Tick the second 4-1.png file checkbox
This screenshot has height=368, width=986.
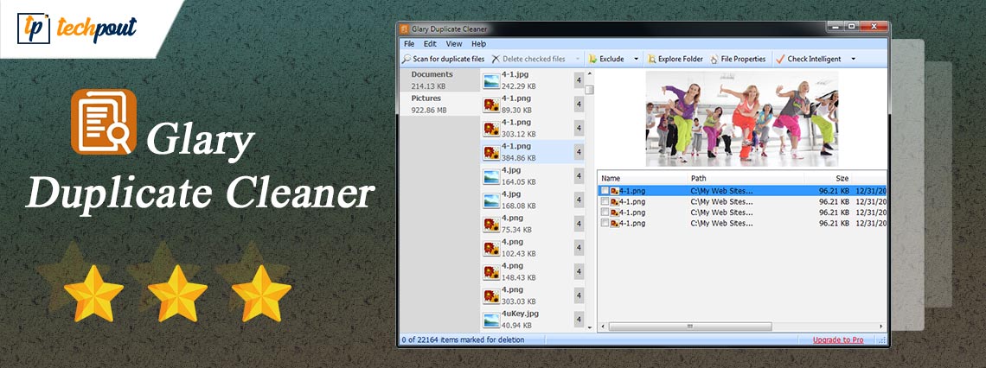[x=605, y=201]
